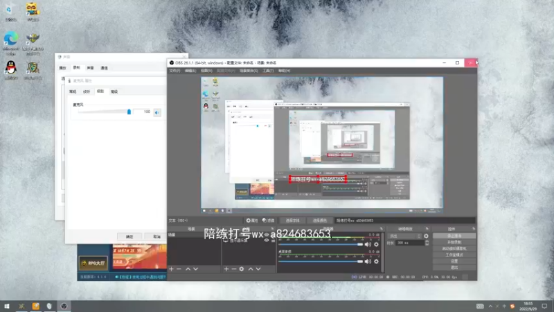Add a new scene with the Scenes plus button
The image size is (554, 312).
click(x=171, y=269)
